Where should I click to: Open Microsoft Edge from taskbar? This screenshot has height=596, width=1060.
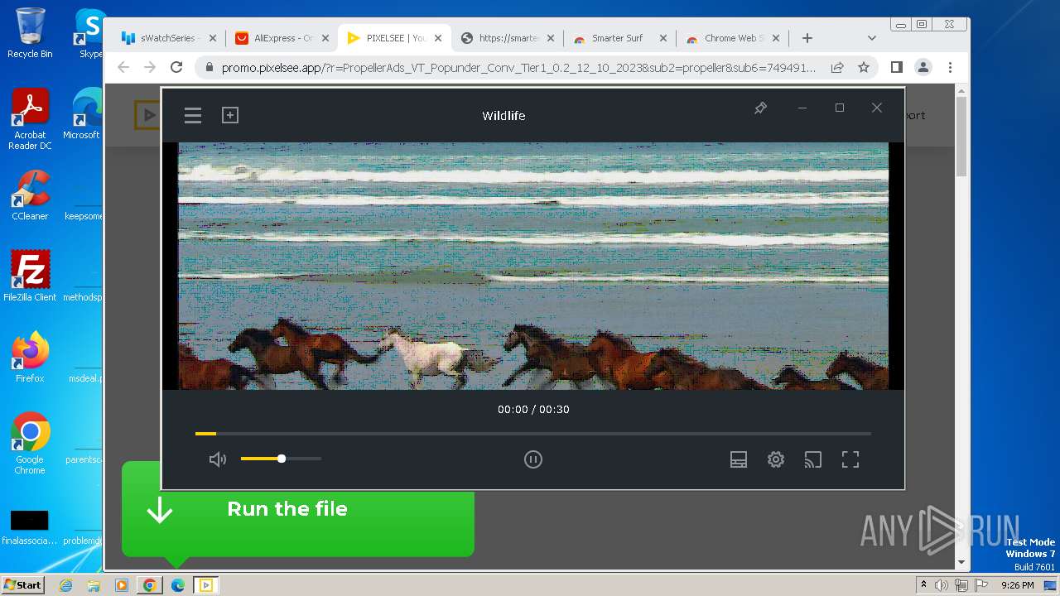click(x=177, y=585)
